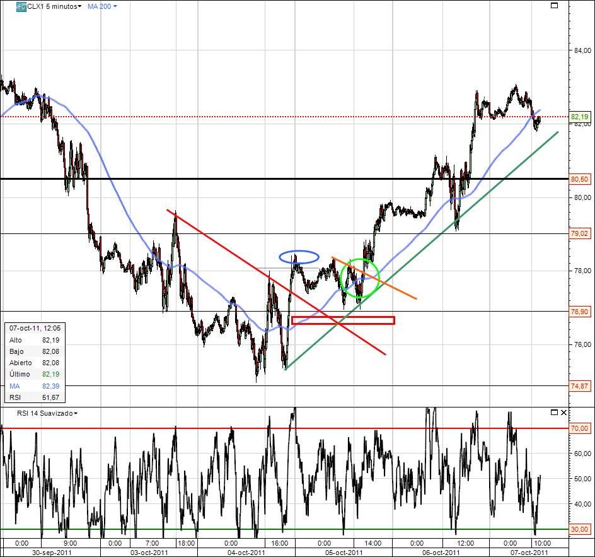Viewport: 595px width, 557px height.
Task: Select the 80,50 horizontal level label
Action: (579, 179)
